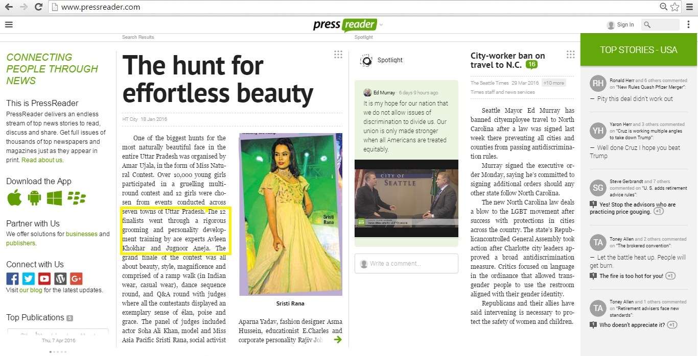Click the Sign In user avatar icon

pos(611,25)
